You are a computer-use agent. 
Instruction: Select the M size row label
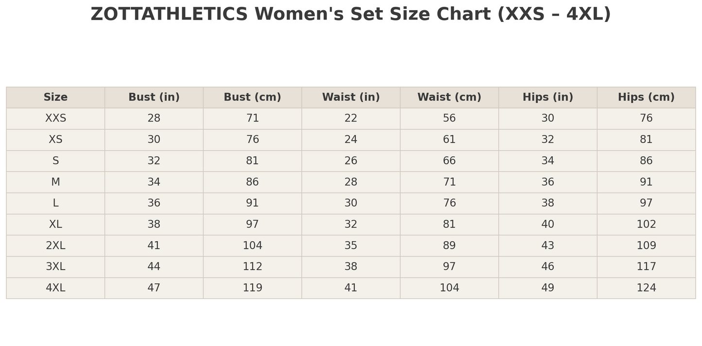coord(55,182)
